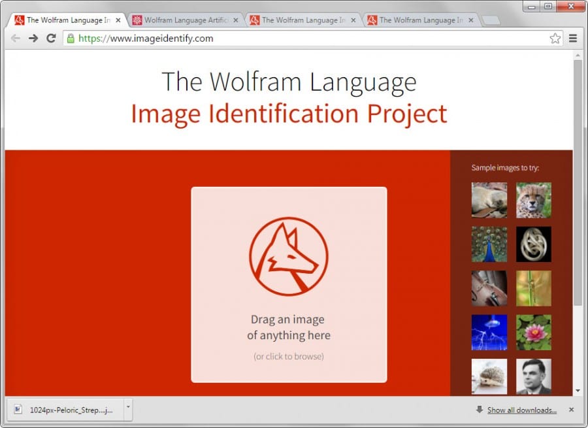Select the third Wolfram Language browser tab
Image resolution: width=588 pixels, height=428 pixels.
coord(301,20)
